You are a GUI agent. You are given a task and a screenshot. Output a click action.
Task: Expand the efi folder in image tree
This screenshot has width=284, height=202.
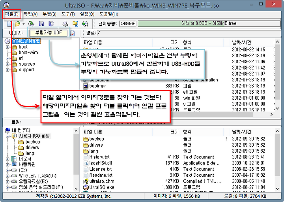tap(7, 59)
